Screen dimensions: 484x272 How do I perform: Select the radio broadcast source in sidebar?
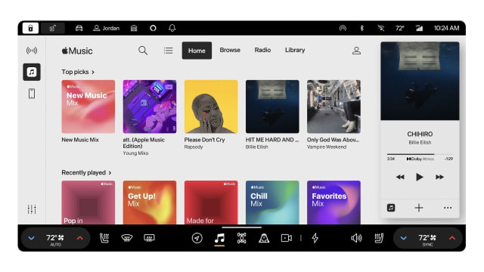32,51
